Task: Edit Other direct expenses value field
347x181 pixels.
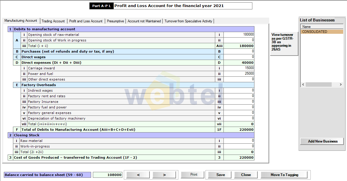Action: click(x=239, y=79)
